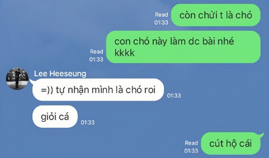Tap the white bubble 'tự nhận mình là chó roi'
The height and width of the screenshot is (158, 269).
tap(98, 90)
